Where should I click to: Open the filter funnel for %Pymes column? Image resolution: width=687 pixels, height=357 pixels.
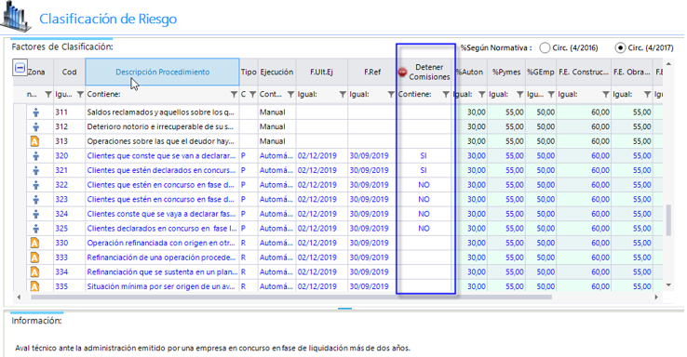(519, 95)
